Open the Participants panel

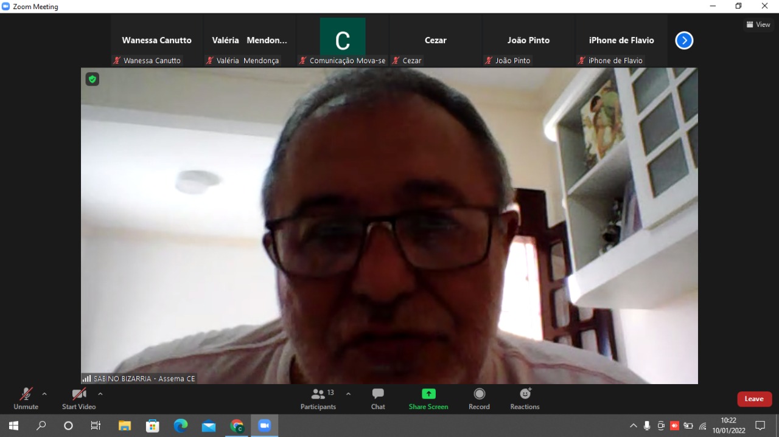pos(318,399)
